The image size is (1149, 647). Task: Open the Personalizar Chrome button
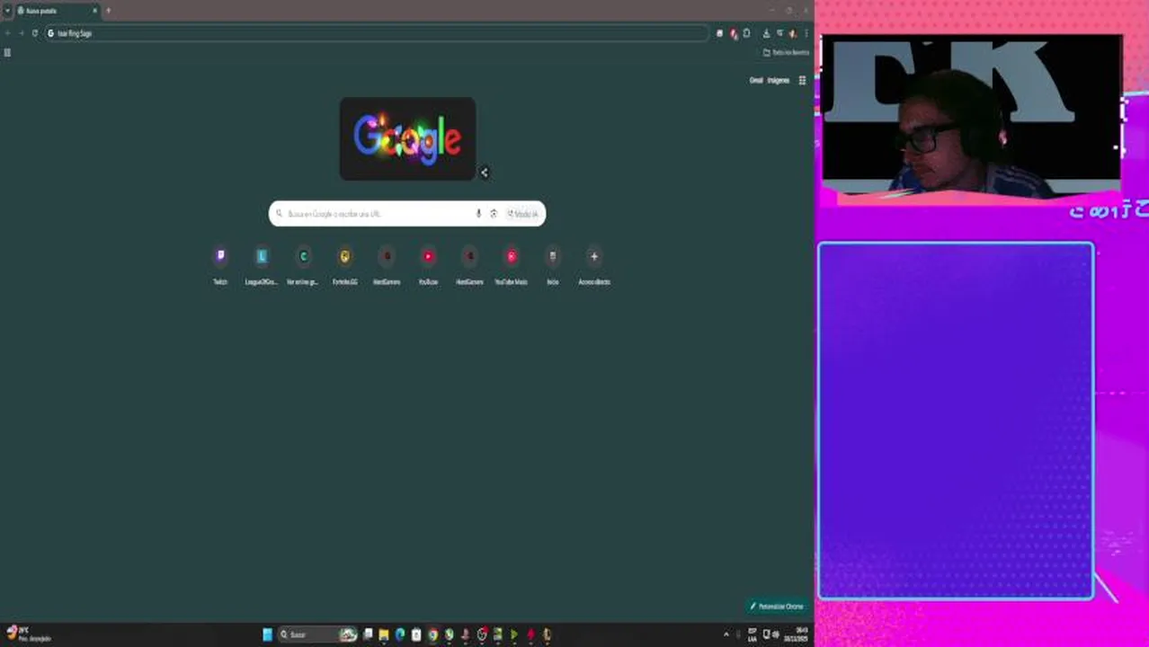[777, 607]
